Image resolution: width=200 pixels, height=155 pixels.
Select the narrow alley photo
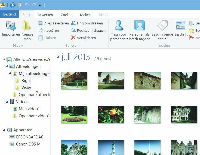pyautogui.click(x=184, y=81)
